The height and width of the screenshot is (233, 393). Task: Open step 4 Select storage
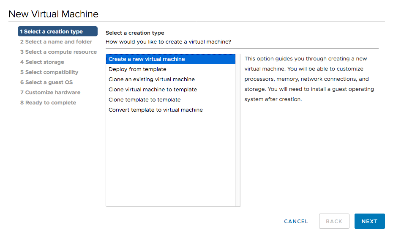(x=42, y=62)
